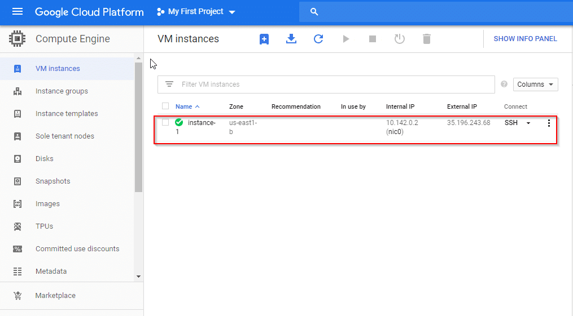Viewport: 573px width, 316px height.
Task: Click the Stop instance square icon
Action: click(373, 39)
